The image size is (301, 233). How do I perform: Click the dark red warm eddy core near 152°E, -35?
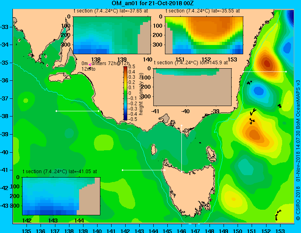tap(267, 63)
